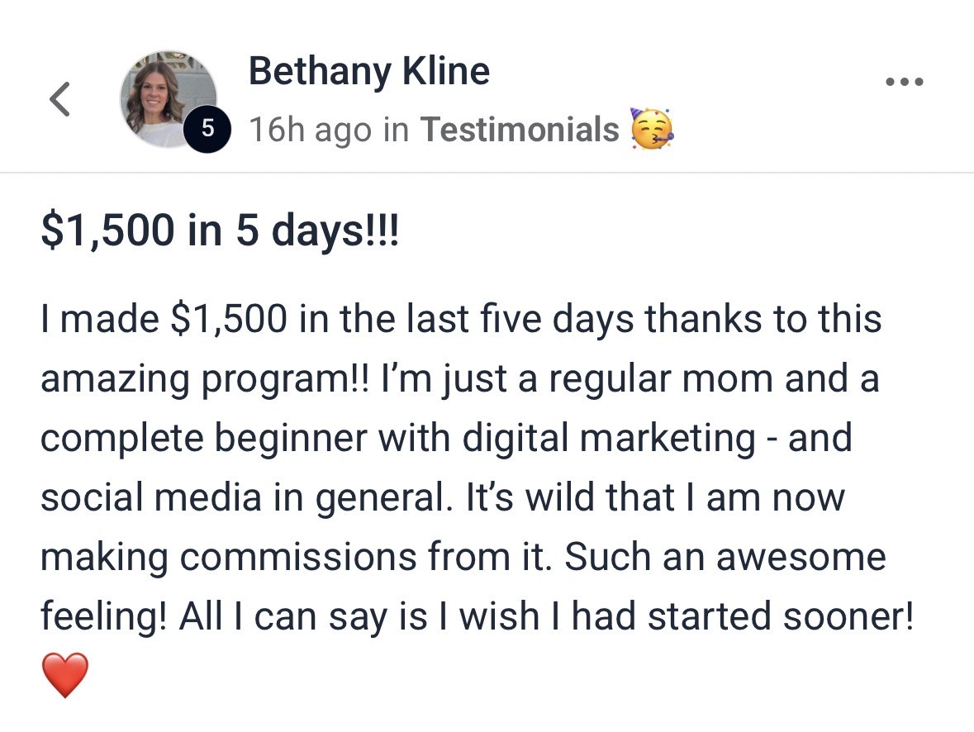Navigate back with the chevron arrow

tap(59, 97)
